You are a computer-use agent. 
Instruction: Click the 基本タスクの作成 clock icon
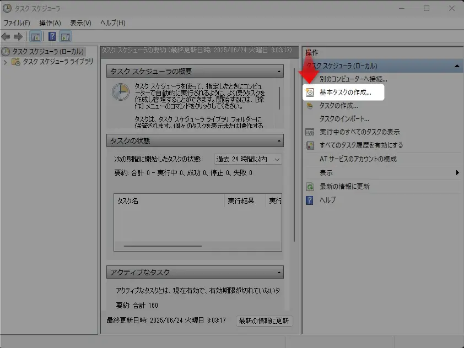coord(310,93)
